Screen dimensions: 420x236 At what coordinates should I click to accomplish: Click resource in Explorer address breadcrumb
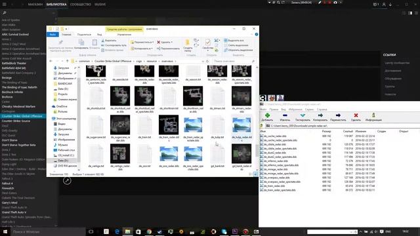[x=152, y=61]
